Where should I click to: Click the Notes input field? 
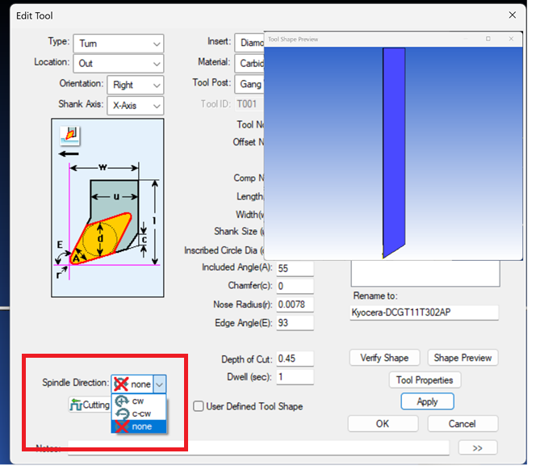click(x=258, y=447)
